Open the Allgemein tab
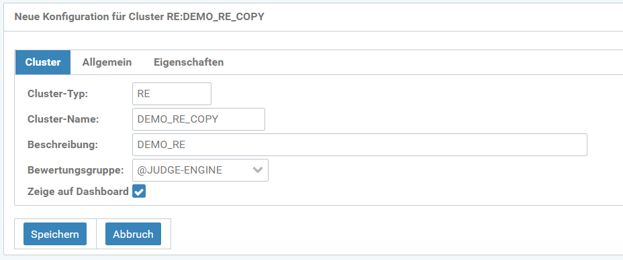The image size is (623, 260). (107, 62)
